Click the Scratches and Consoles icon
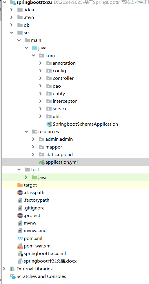The width and height of the screenshot is (149, 284). (x=13, y=276)
